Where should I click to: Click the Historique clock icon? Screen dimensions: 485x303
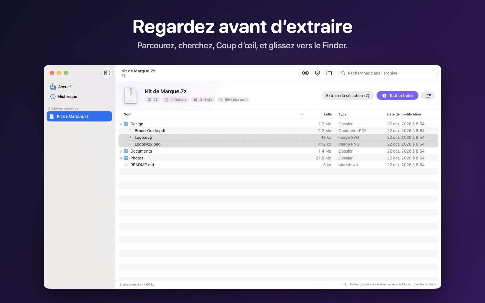tap(53, 96)
